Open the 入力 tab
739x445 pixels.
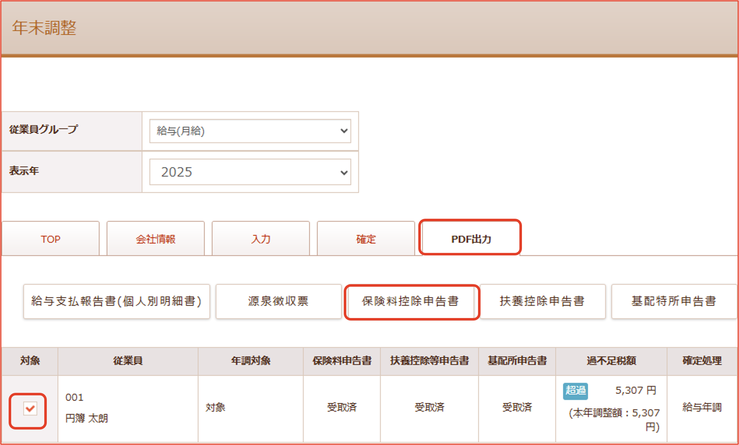(x=261, y=239)
